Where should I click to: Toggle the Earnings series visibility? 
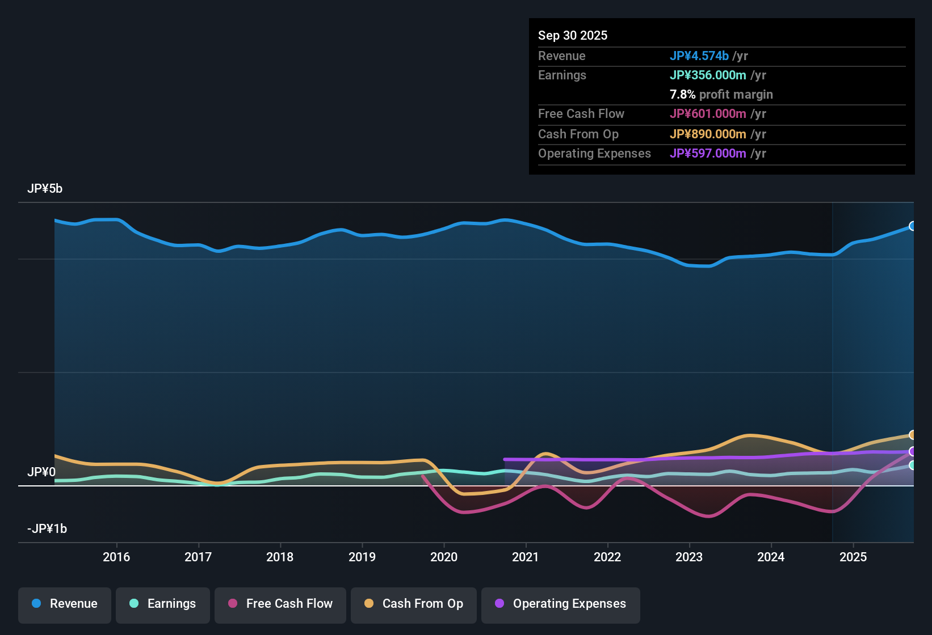162,604
